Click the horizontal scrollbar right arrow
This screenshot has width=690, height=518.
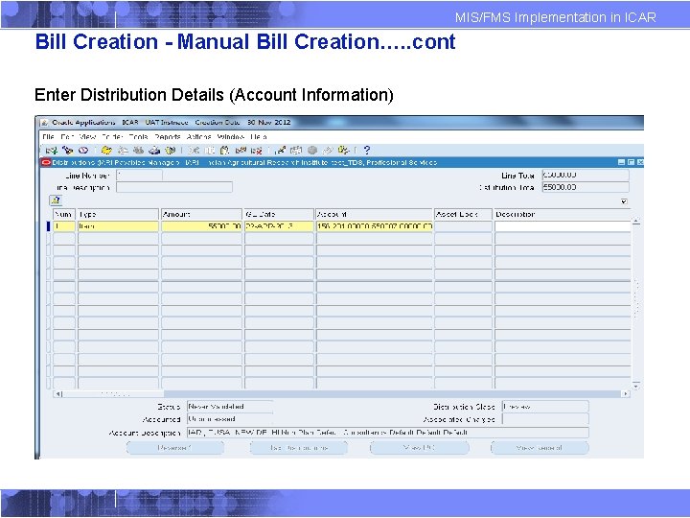click(x=625, y=394)
